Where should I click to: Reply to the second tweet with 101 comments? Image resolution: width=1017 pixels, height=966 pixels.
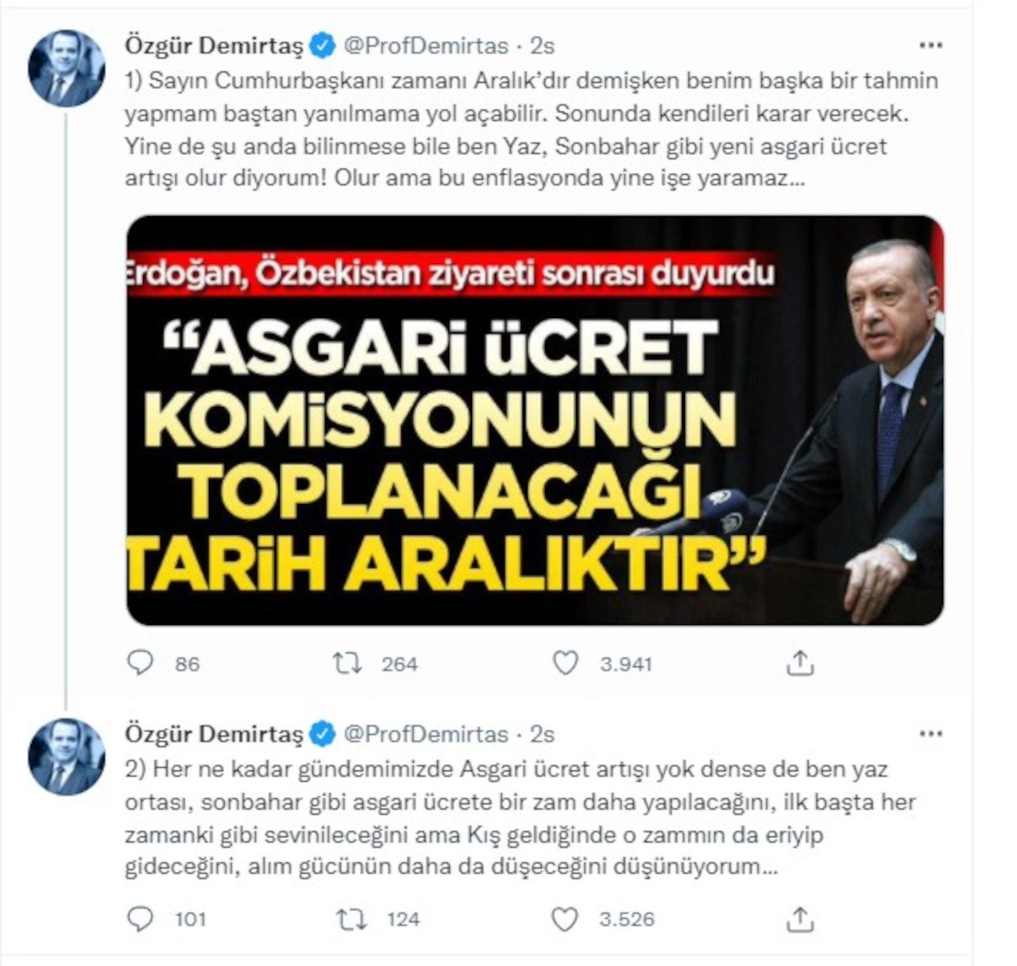pos(140,918)
